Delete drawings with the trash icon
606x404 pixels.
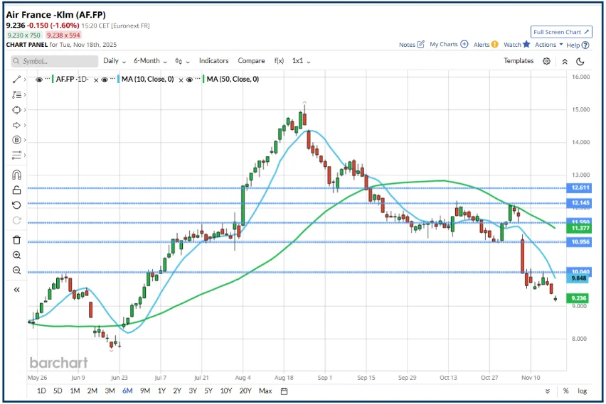pyautogui.click(x=16, y=240)
